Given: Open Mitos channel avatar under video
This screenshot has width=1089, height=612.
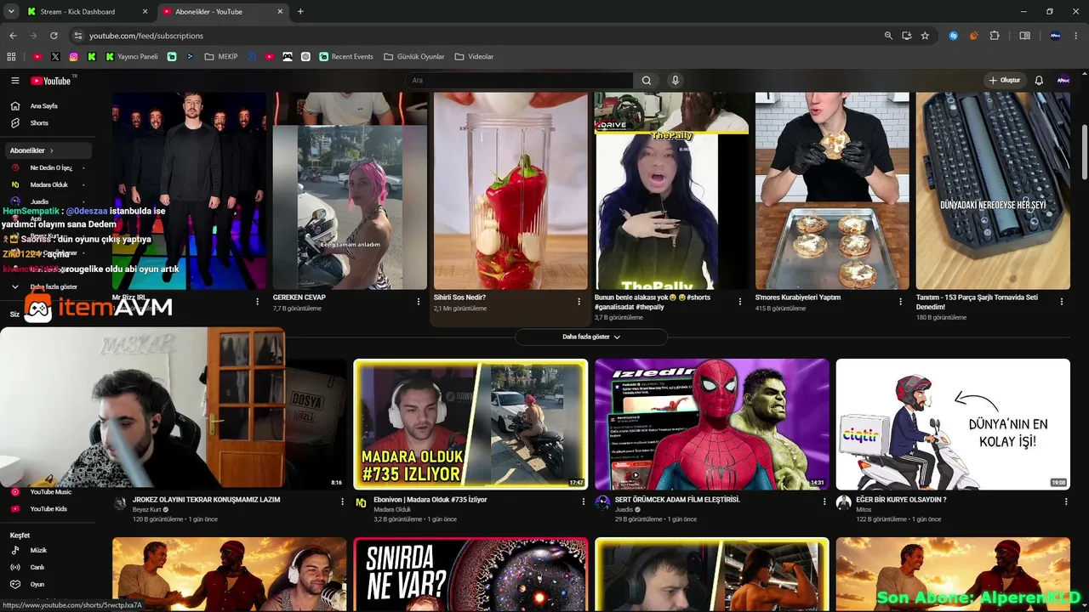Looking at the screenshot, I should [x=844, y=503].
